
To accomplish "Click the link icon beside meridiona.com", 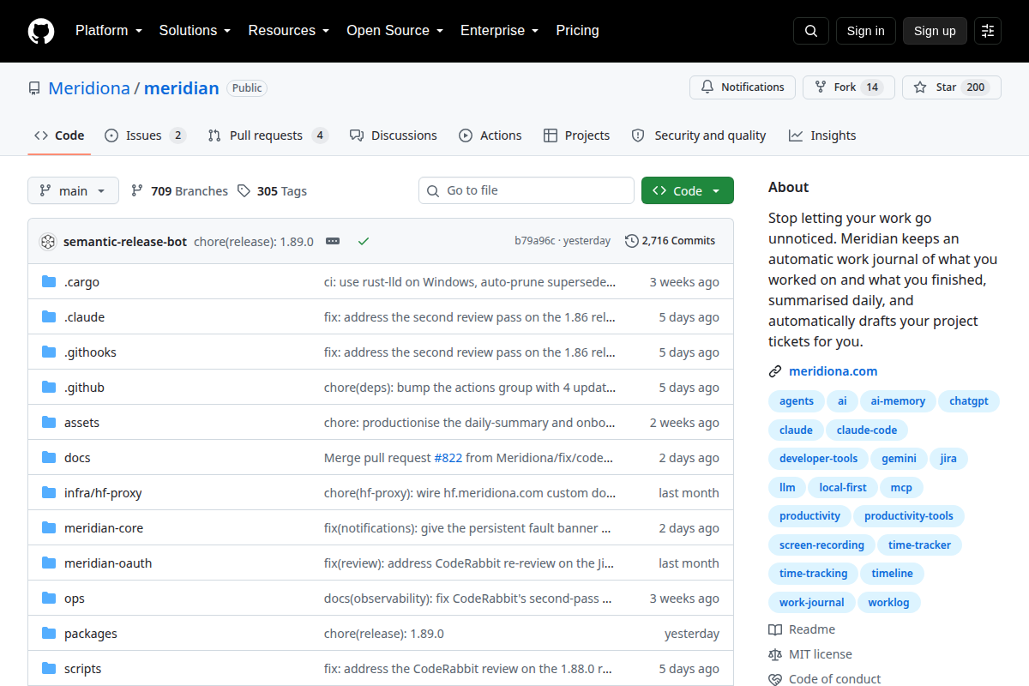I will point(775,371).
